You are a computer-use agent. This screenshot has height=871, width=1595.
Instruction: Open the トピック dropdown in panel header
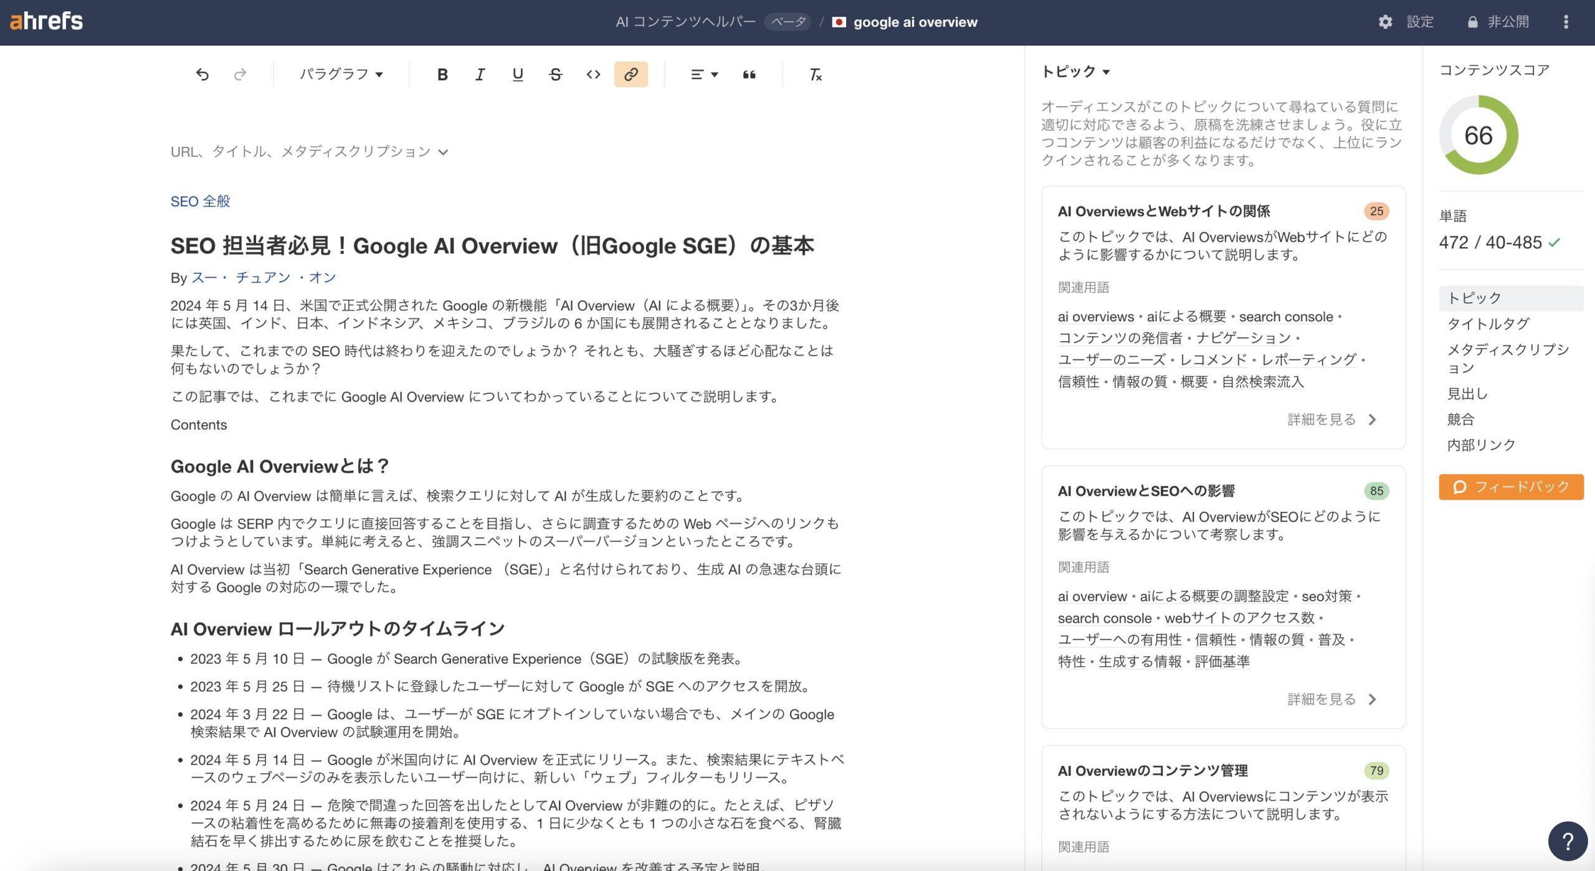point(1075,72)
